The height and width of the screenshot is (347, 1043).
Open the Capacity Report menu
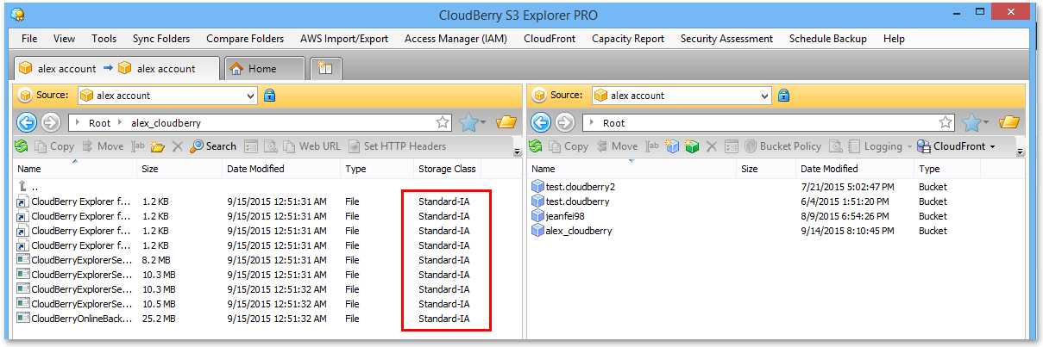point(628,39)
